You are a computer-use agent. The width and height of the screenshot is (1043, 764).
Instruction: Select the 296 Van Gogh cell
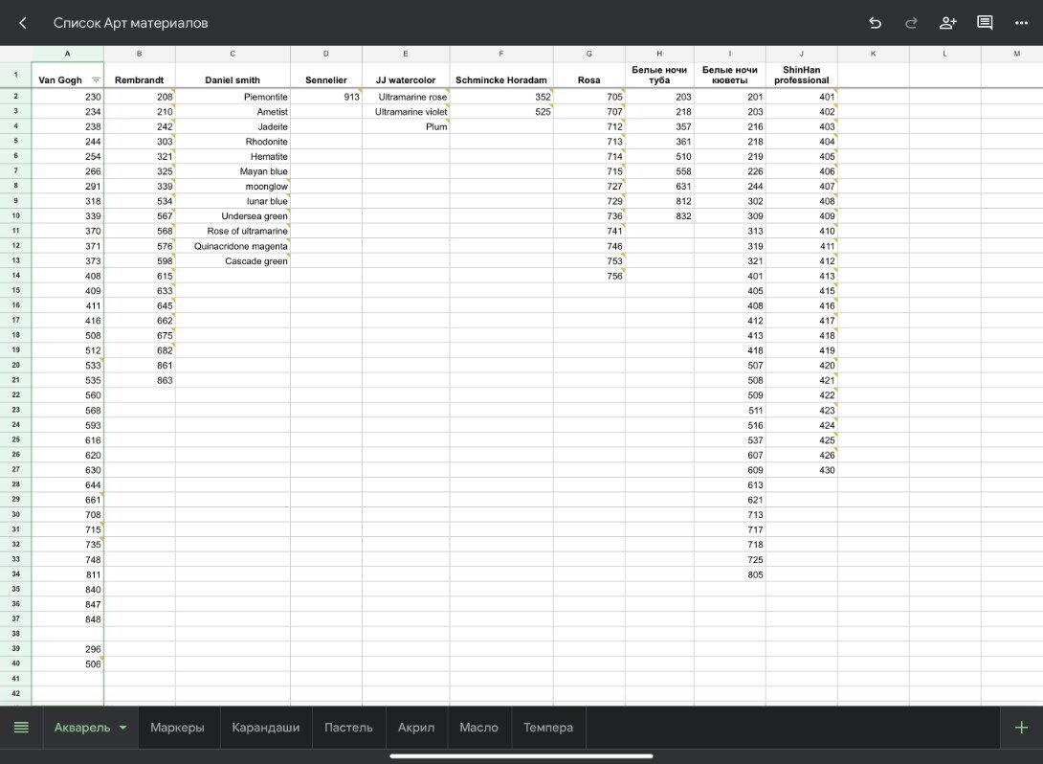click(x=67, y=649)
